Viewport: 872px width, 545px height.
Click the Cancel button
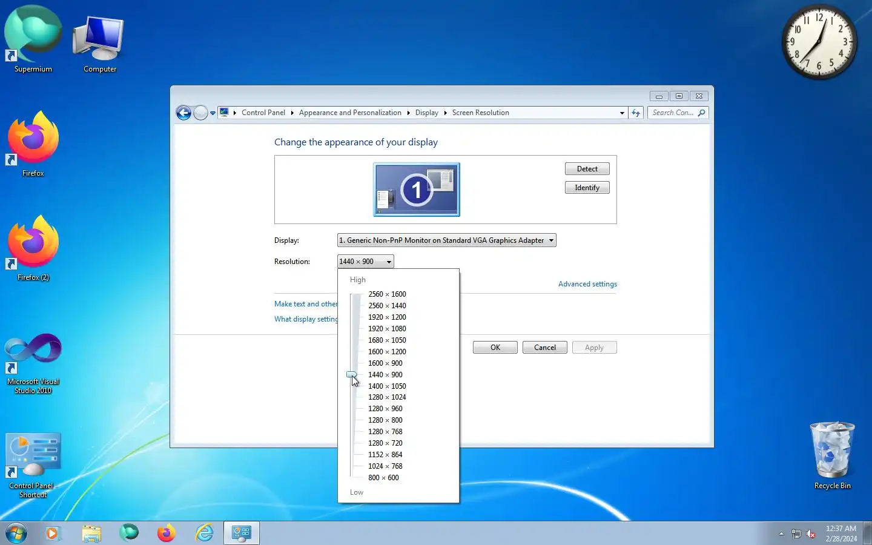545,348
